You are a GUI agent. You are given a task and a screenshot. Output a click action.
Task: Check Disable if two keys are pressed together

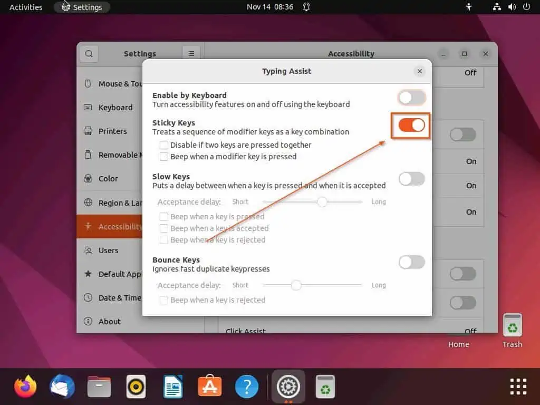165,145
